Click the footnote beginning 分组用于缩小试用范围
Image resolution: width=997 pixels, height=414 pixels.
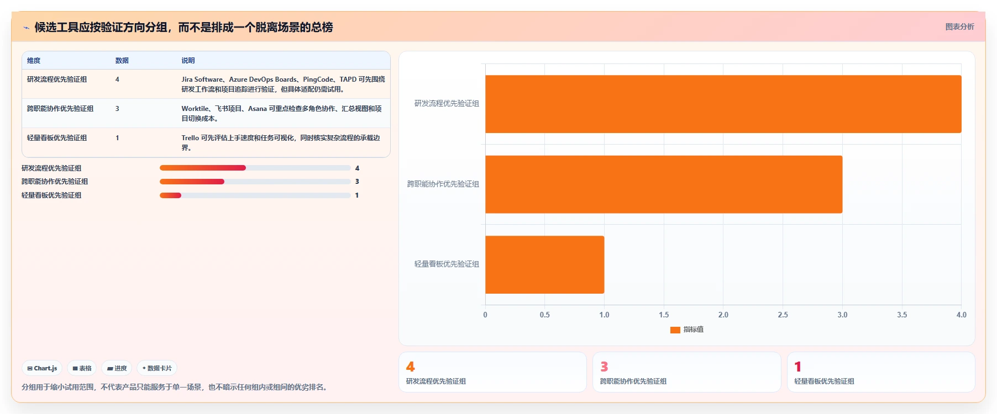pos(176,388)
